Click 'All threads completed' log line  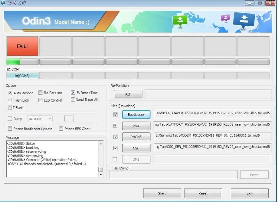pos(47,164)
